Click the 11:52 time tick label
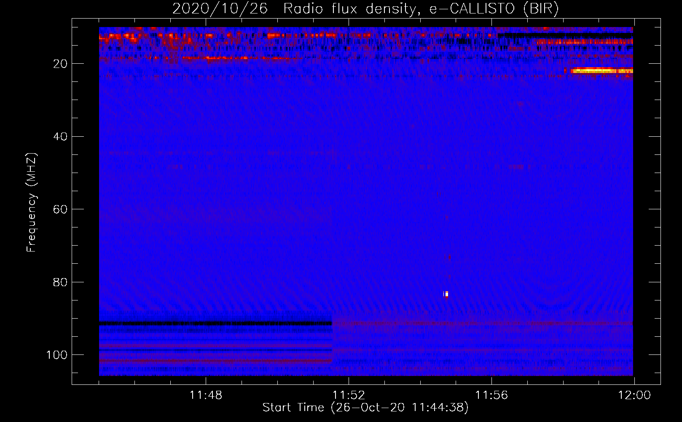This screenshot has width=682, height=422. (349, 395)
